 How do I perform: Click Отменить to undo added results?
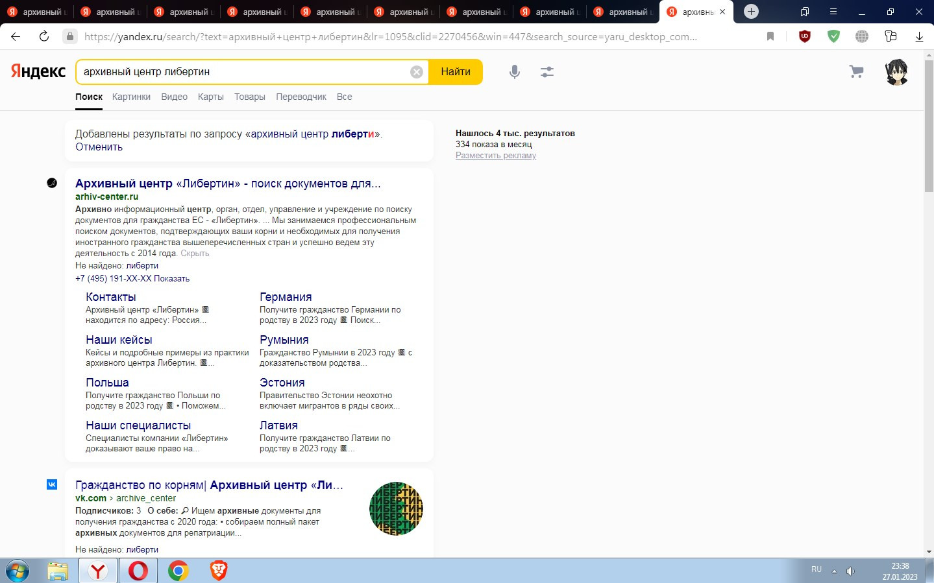pos(99,147)
